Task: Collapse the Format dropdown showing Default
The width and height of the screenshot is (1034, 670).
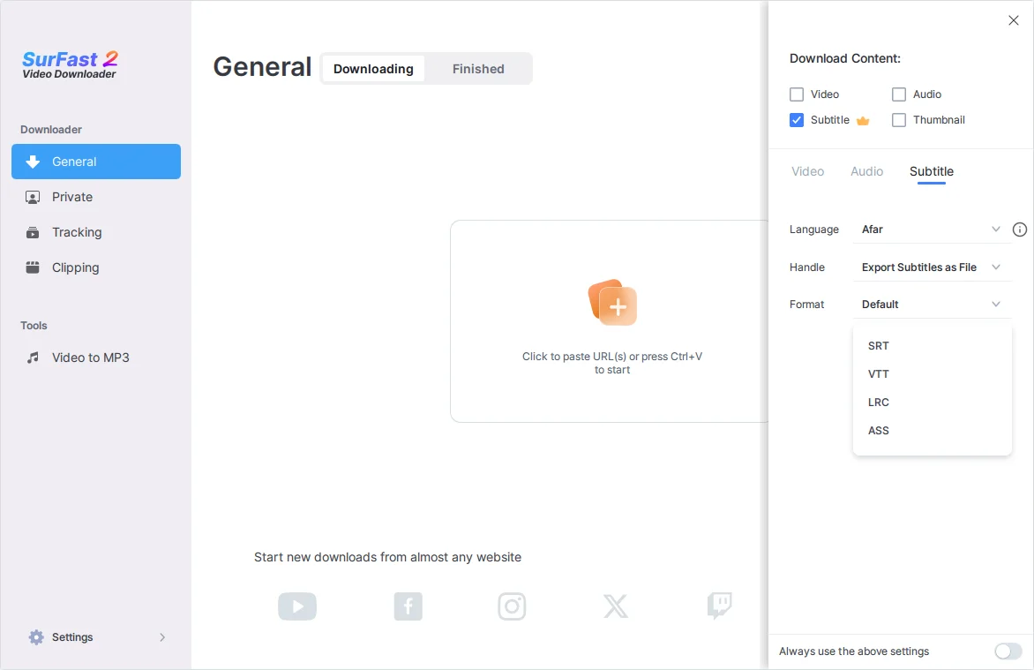Action: coord(932,305)
